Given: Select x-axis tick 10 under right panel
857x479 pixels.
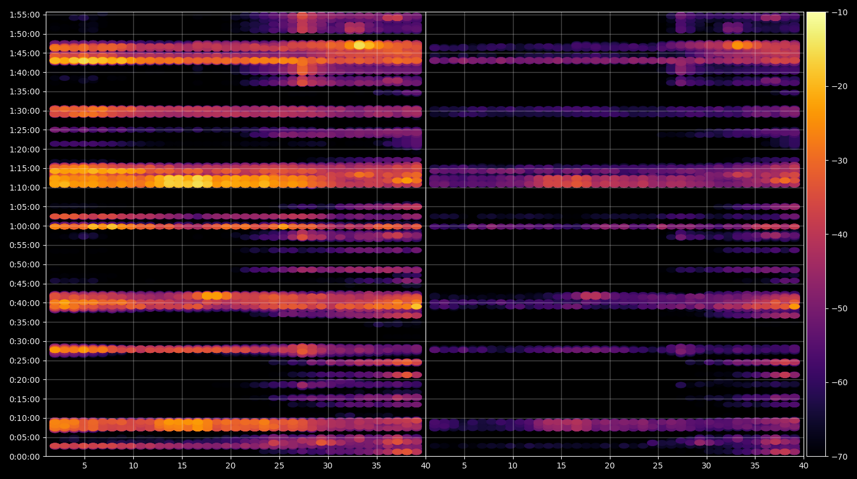Looking at the screenshot, I should [512, 466].
